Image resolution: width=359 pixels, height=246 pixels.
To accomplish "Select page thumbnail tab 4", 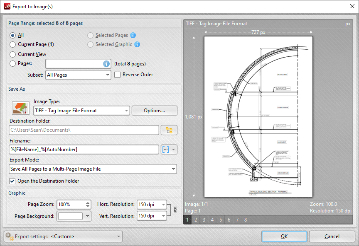I will point(212,219).
